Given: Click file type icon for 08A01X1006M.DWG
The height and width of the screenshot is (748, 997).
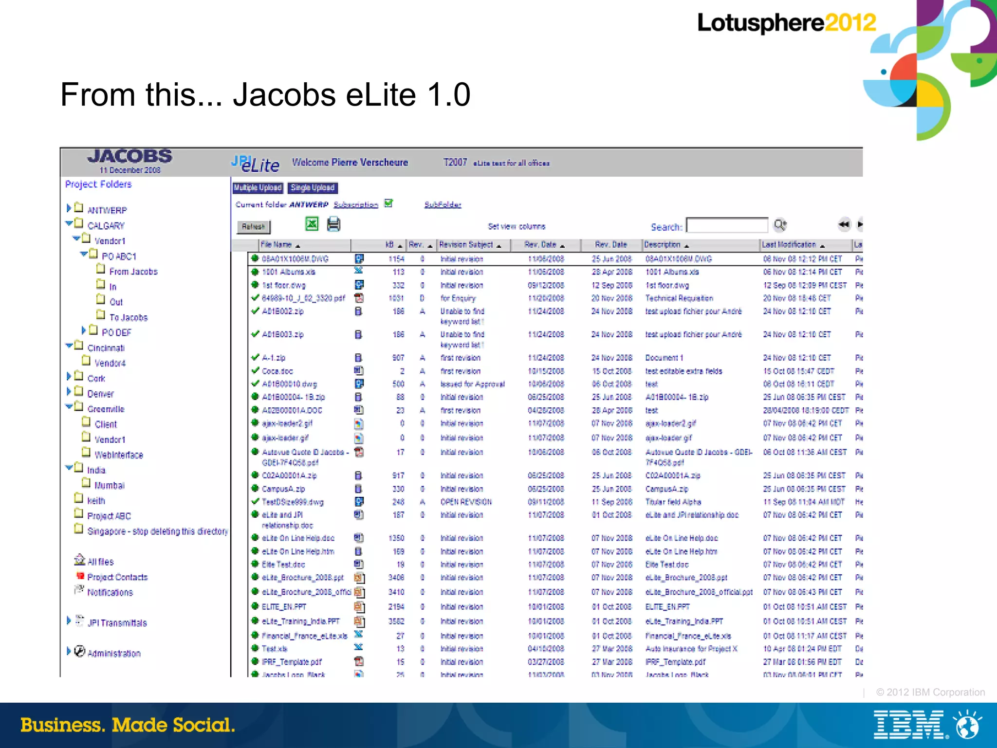Looking at the screenshot, I should click(359, 258).
